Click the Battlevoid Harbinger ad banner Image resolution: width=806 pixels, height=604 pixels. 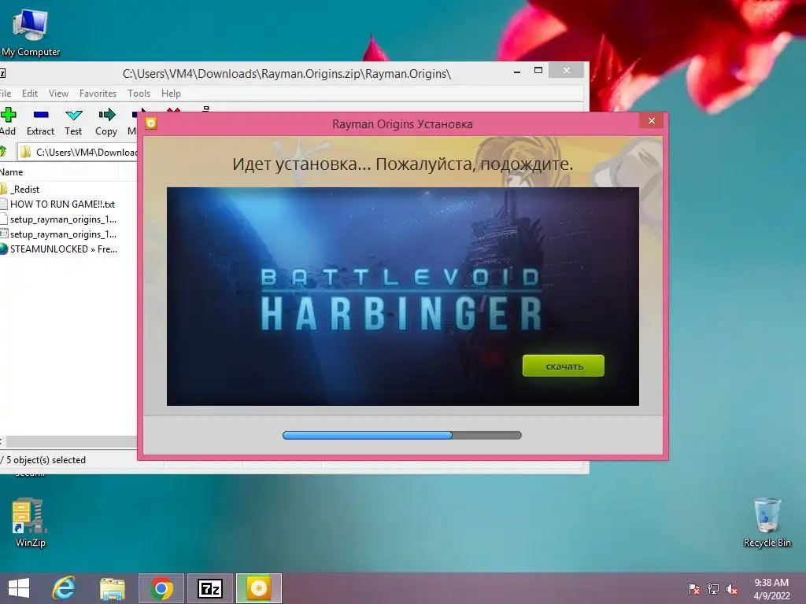[402, 296]
